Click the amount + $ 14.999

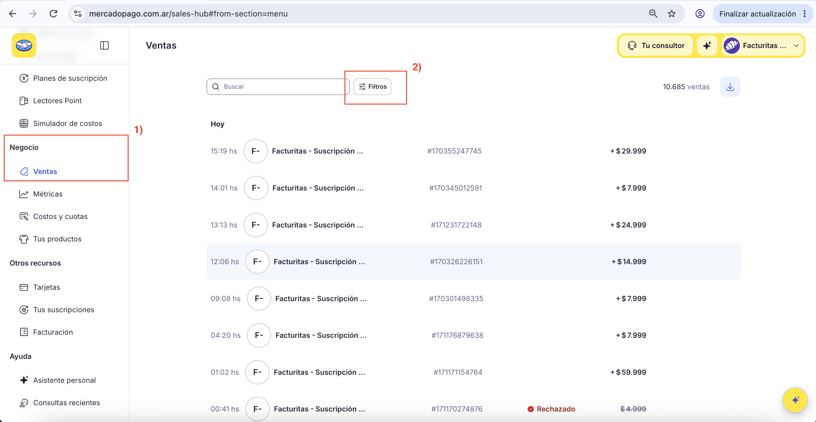coord(629,262)
